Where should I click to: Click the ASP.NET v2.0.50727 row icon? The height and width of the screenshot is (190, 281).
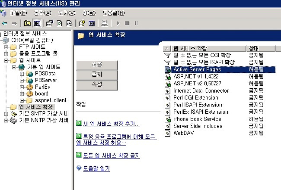[168, 84]
